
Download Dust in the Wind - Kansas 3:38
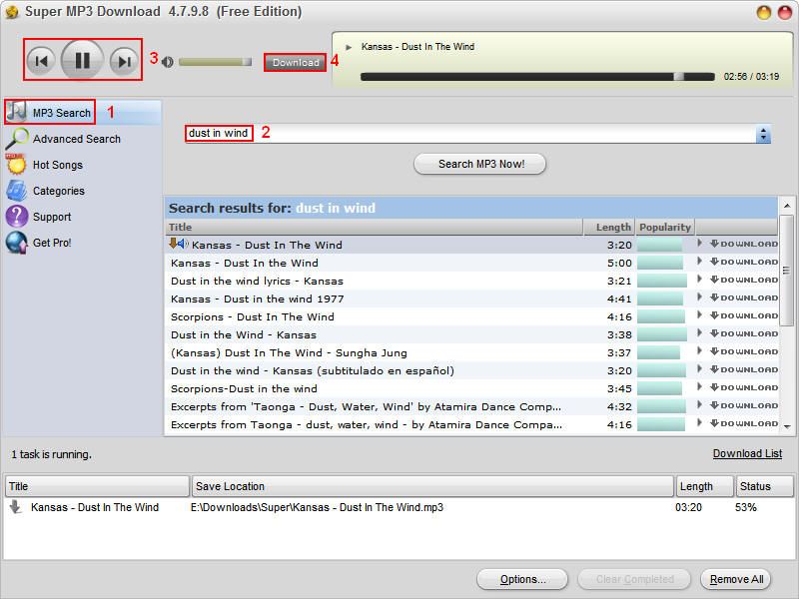pos(744,333)
